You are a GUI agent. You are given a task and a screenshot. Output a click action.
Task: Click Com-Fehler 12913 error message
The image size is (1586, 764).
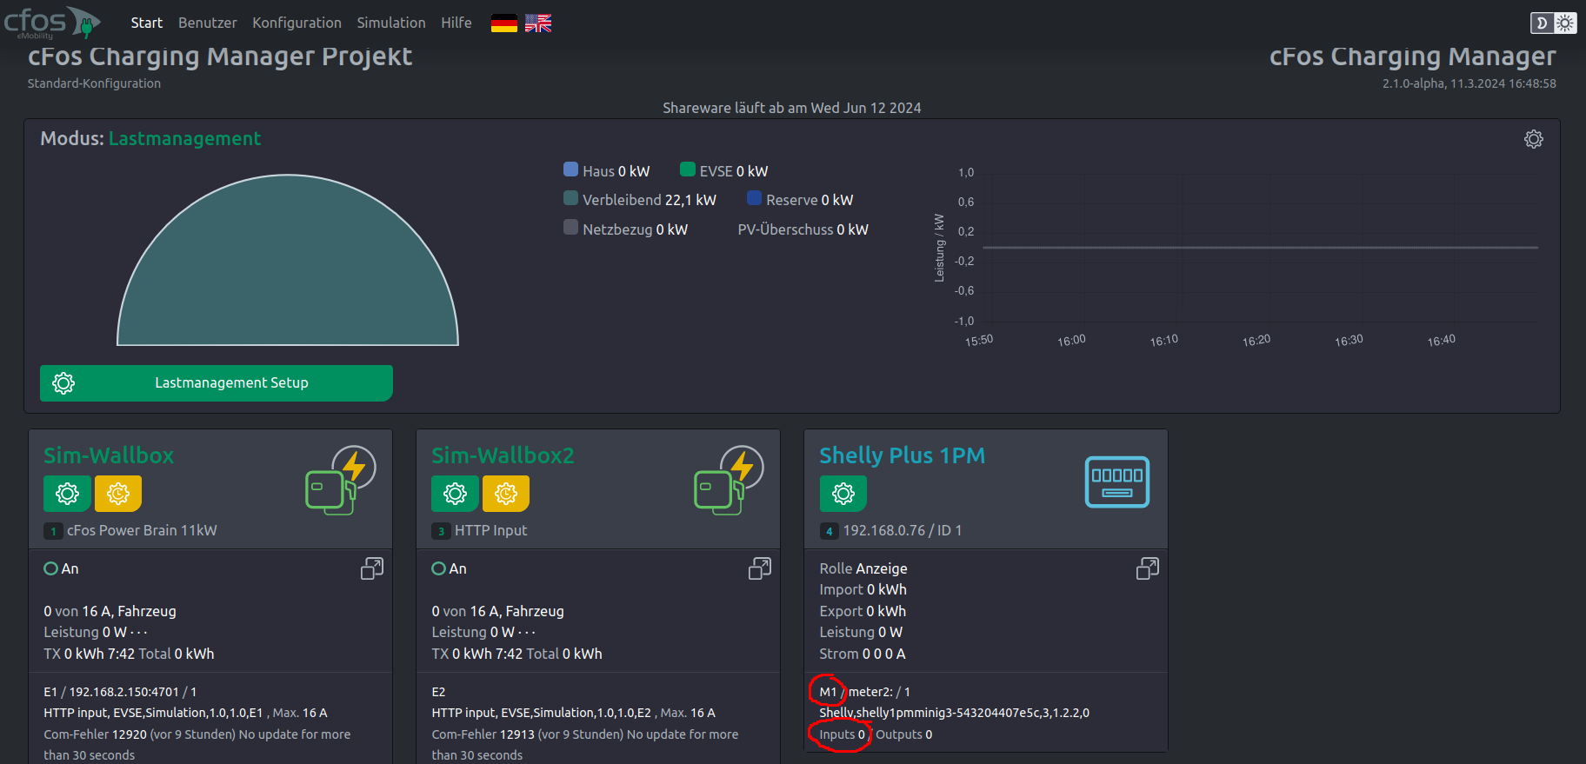coord(585,744)
